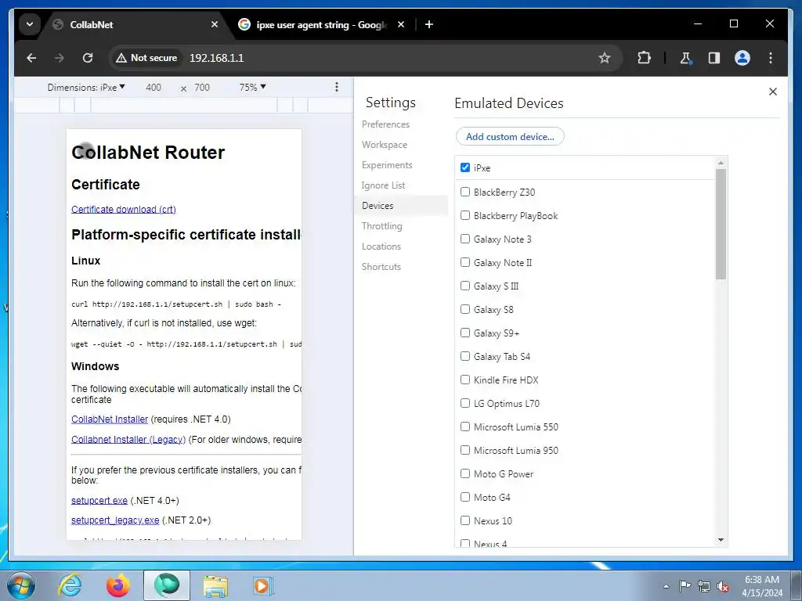Enable Blackberry PlayBook device

coord(465,215)
